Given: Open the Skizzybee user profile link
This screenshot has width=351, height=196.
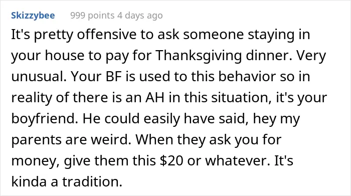Looking at the screenshot, I should (x=33, y=16).
